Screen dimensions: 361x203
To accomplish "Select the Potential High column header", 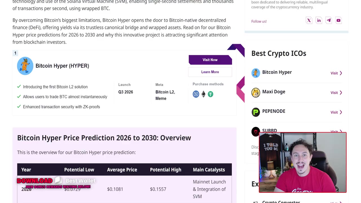I will coord(166,170).
